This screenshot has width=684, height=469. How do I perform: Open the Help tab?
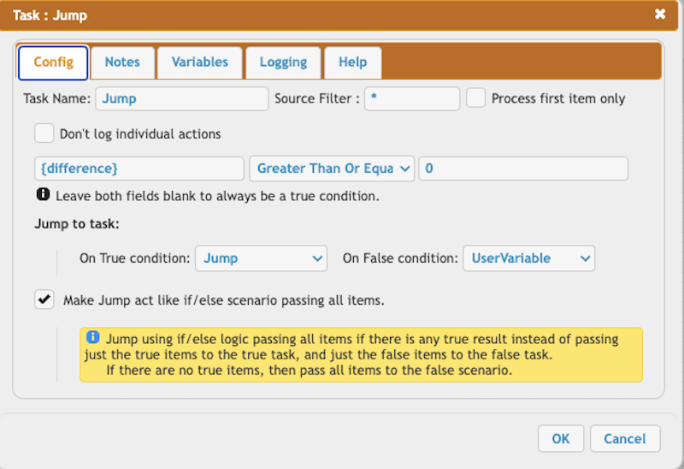pos(353,62)
